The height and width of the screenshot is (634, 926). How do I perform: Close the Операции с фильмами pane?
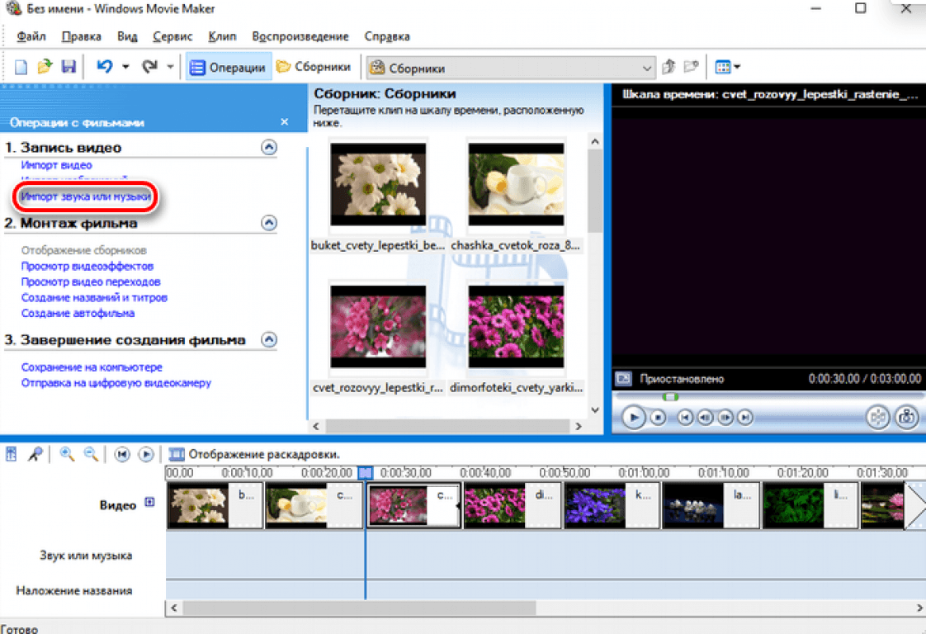(285, 121)
